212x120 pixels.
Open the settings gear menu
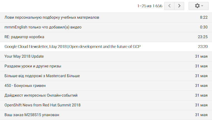pos(198,6)
